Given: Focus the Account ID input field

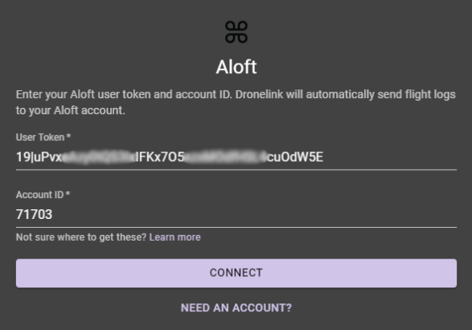Looking at the screenshot, I should [x=236, y=215].
